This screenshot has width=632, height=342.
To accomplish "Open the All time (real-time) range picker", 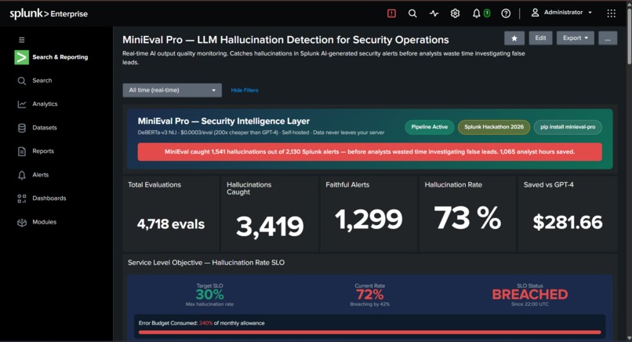I will (172, 90).
